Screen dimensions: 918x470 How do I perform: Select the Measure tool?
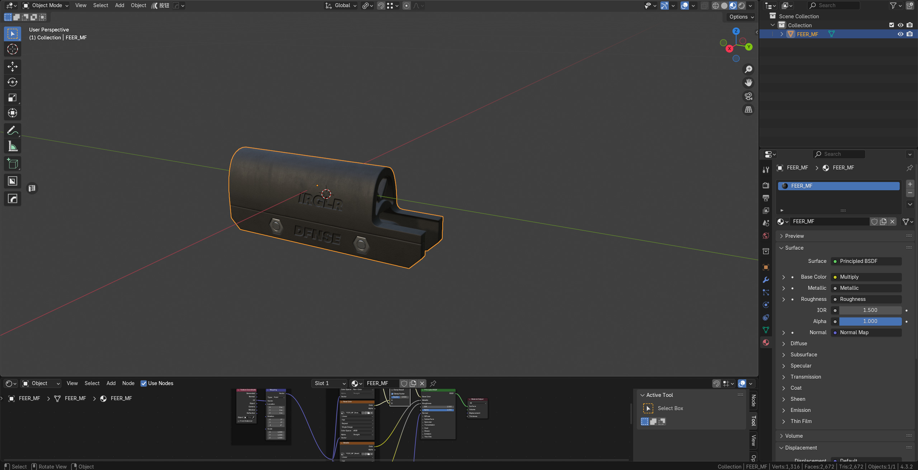pyautogui.click(x=13, y=146)
